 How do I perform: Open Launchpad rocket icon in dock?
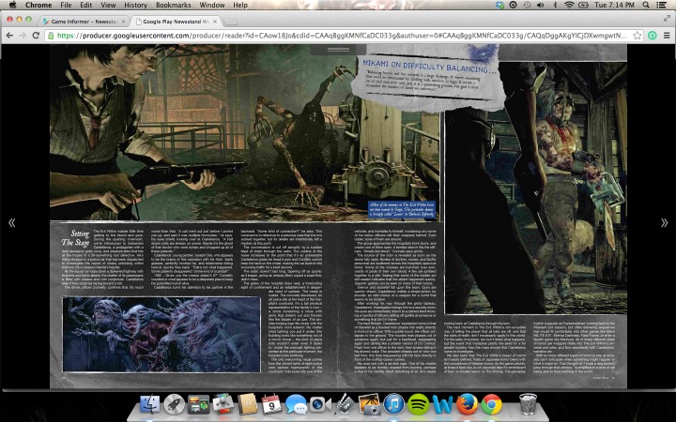pyautogui.click(x=175, y=405)
